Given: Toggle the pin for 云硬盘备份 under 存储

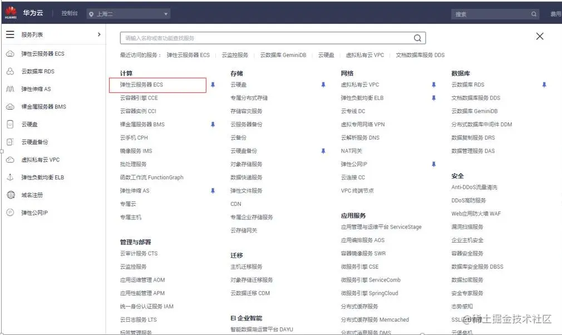Looking at the screenshot, I should pyautogui.click(x=323, y=151).
